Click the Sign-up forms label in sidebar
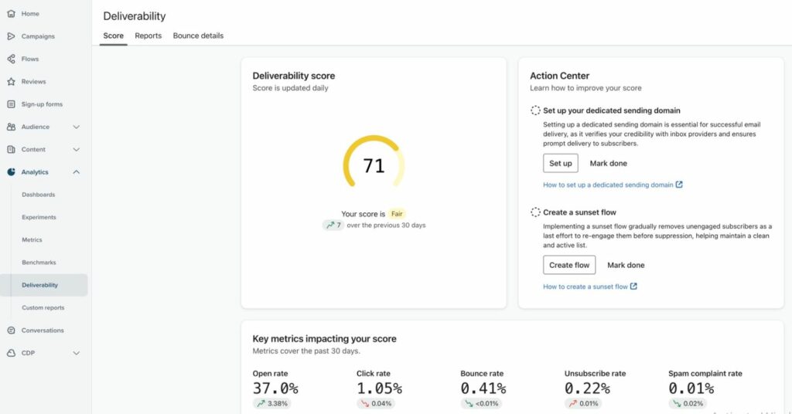Viewport: 792px width, 414px height. (42, 104)
